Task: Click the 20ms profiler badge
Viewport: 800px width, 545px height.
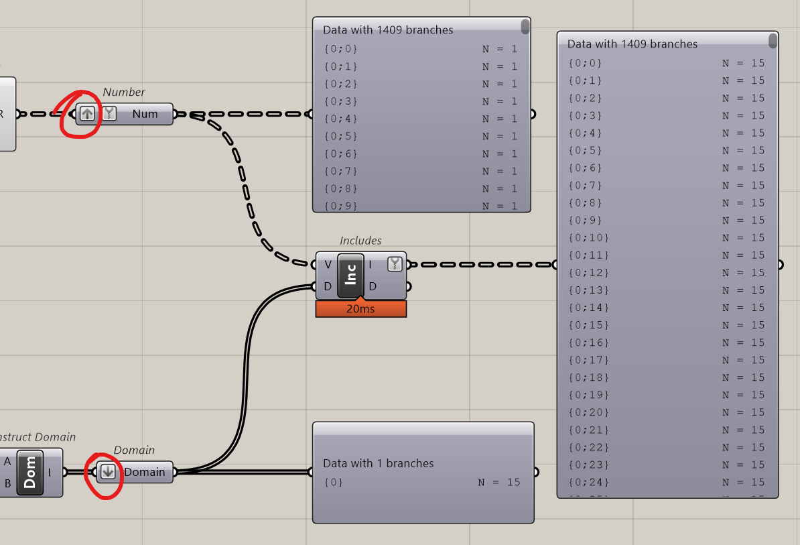Action: pyautogui.click(x=360, y=309)
